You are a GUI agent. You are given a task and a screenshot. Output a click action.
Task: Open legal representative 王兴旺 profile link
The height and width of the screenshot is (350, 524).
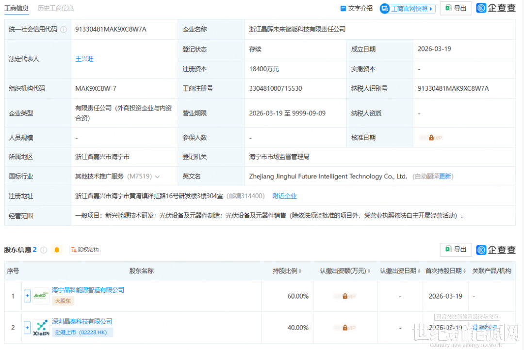(84, 59)
